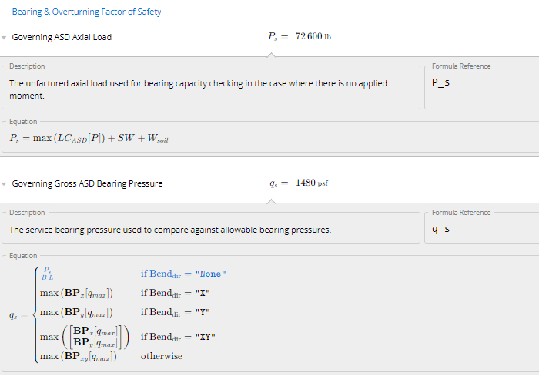Screen dimensions: 539x390
Task: Click the Bearing & Overturning Factor of Safety heading
Action: [86, 12]
